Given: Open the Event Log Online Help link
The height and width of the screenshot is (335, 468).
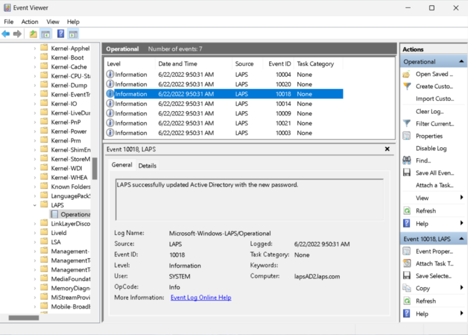Looking at the screenshot, I should click(x=201, y=298).
